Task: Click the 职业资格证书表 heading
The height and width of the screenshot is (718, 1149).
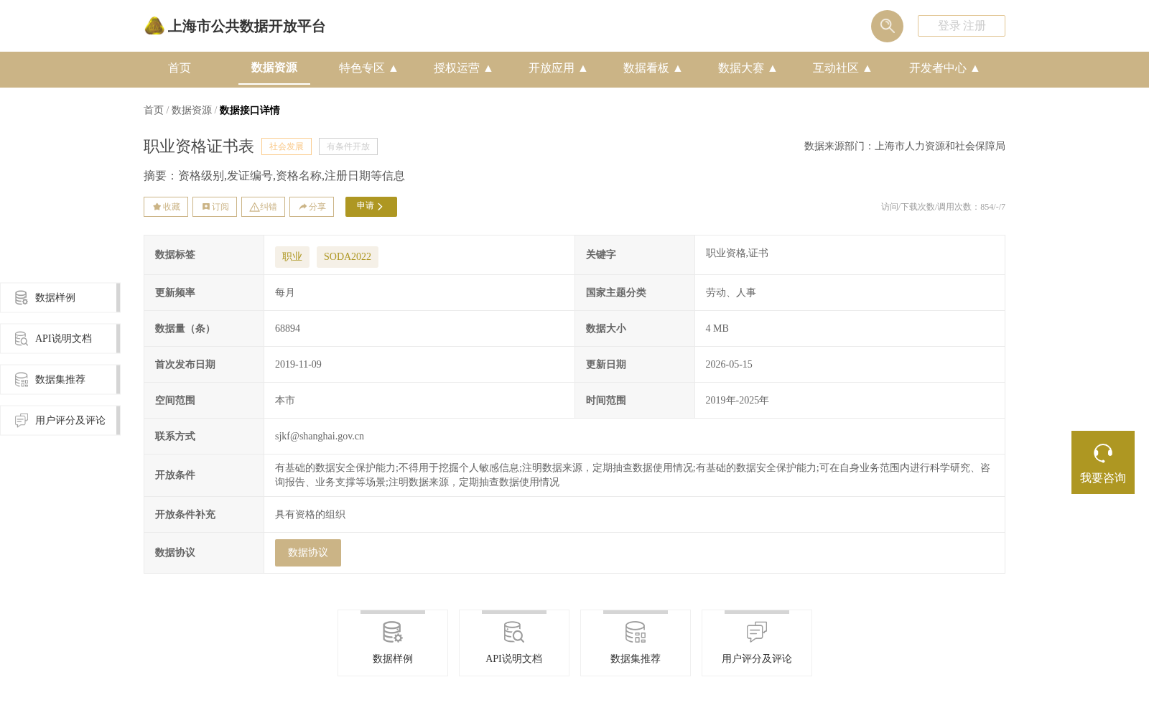Action: click(x=199, y=146)
